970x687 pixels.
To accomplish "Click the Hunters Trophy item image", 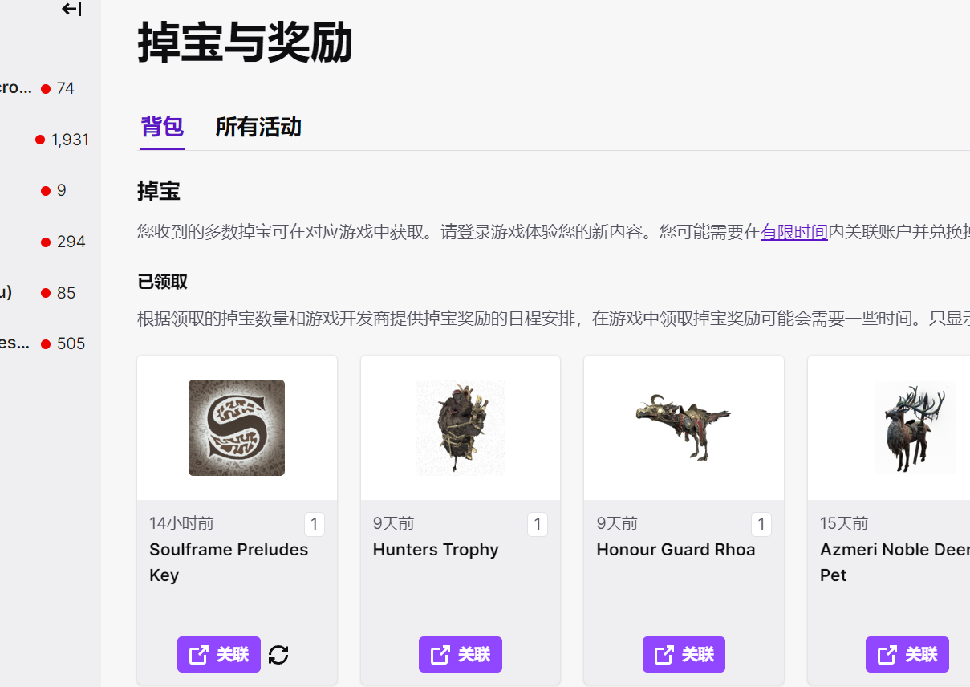I will click(x=461, y=428).
